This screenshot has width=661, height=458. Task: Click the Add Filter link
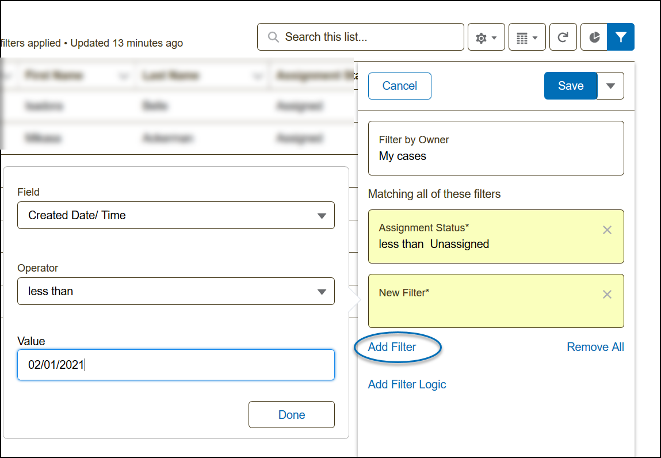tap(392, 347)
